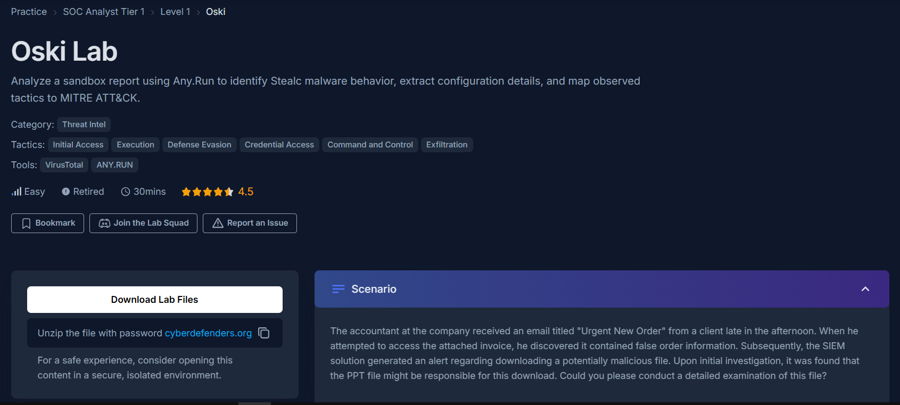Click the bookmark ribbon icon

[26, 224]
